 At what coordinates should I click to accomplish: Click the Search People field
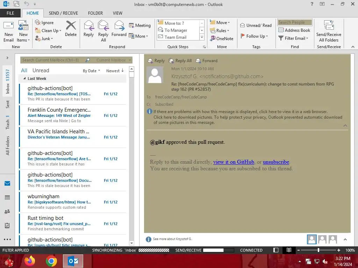click(295, 22)
